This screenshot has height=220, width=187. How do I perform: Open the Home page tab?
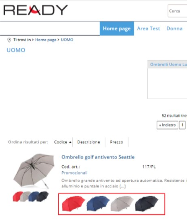click(117, 28)
